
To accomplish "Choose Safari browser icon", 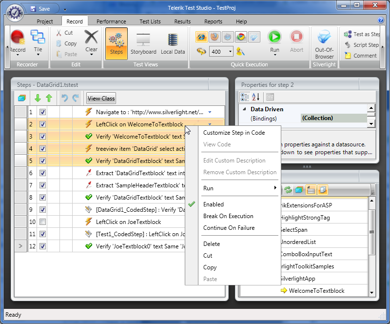I will [x=228, y=37].
